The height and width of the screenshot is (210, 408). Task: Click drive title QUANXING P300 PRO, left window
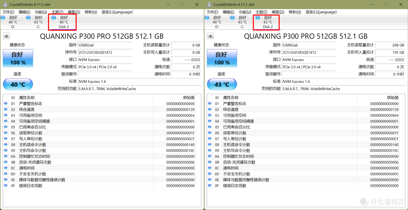(102, 36)
